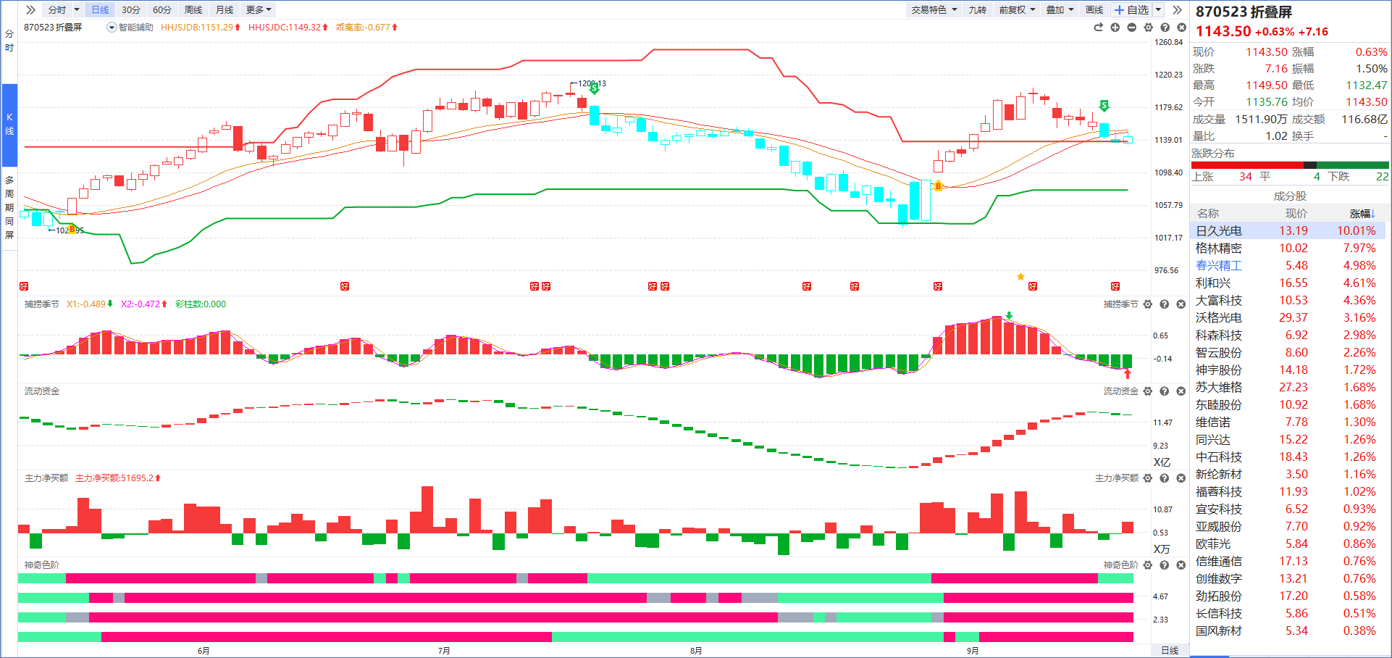Screen dimensions: 1392x658
Task: Sort constituents by 涨幅 column header
Action: coord(1362,214)
